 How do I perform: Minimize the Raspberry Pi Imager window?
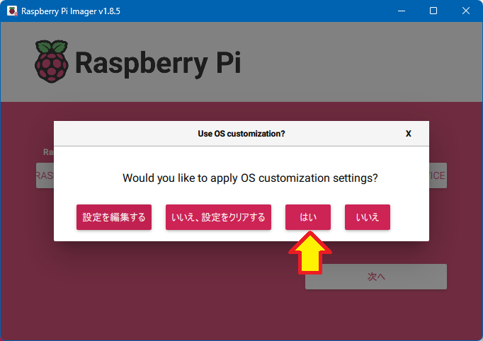pyautogui.click(x=402, y=11)
